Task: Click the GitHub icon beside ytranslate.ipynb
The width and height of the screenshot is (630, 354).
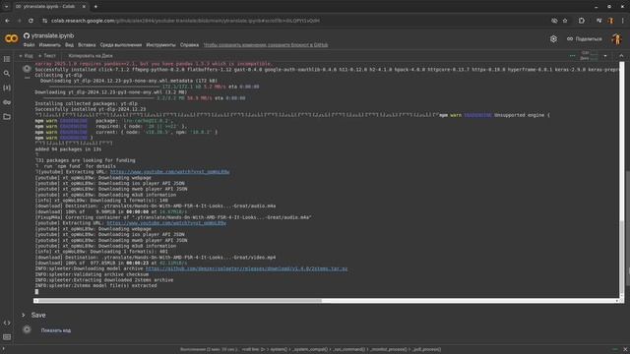Action: (27, 35)
